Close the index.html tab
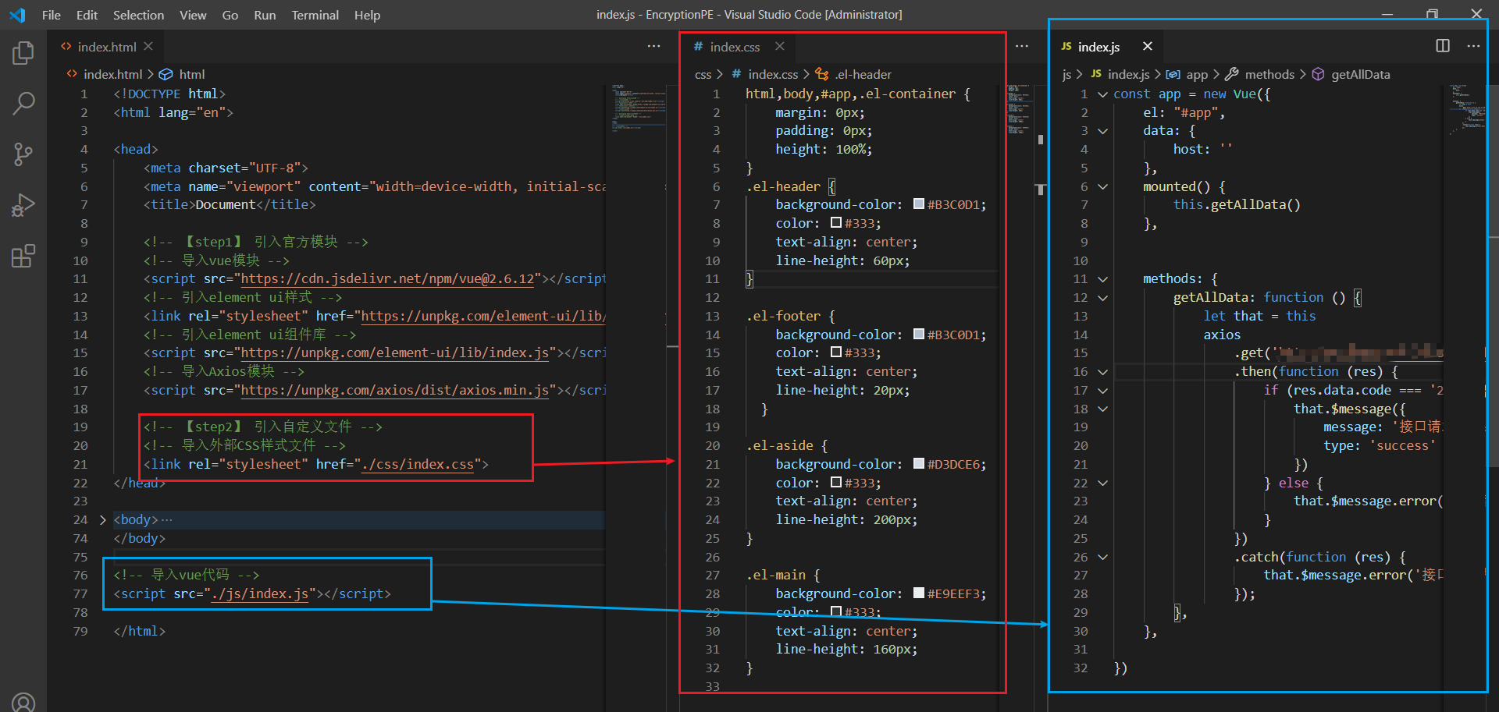 (148, 47)
